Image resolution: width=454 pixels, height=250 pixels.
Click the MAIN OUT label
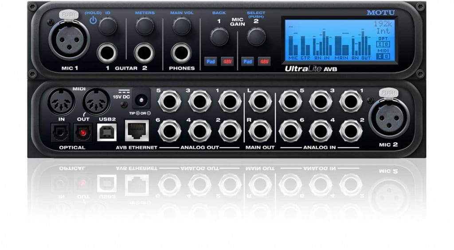[260, 147]
